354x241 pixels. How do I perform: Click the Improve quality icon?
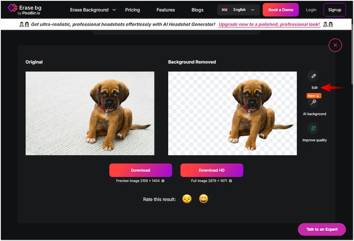(x=314, y=128)
